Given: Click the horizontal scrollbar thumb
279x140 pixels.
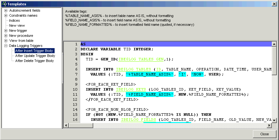Looking at the screenshot, I should tap(81, 126).
